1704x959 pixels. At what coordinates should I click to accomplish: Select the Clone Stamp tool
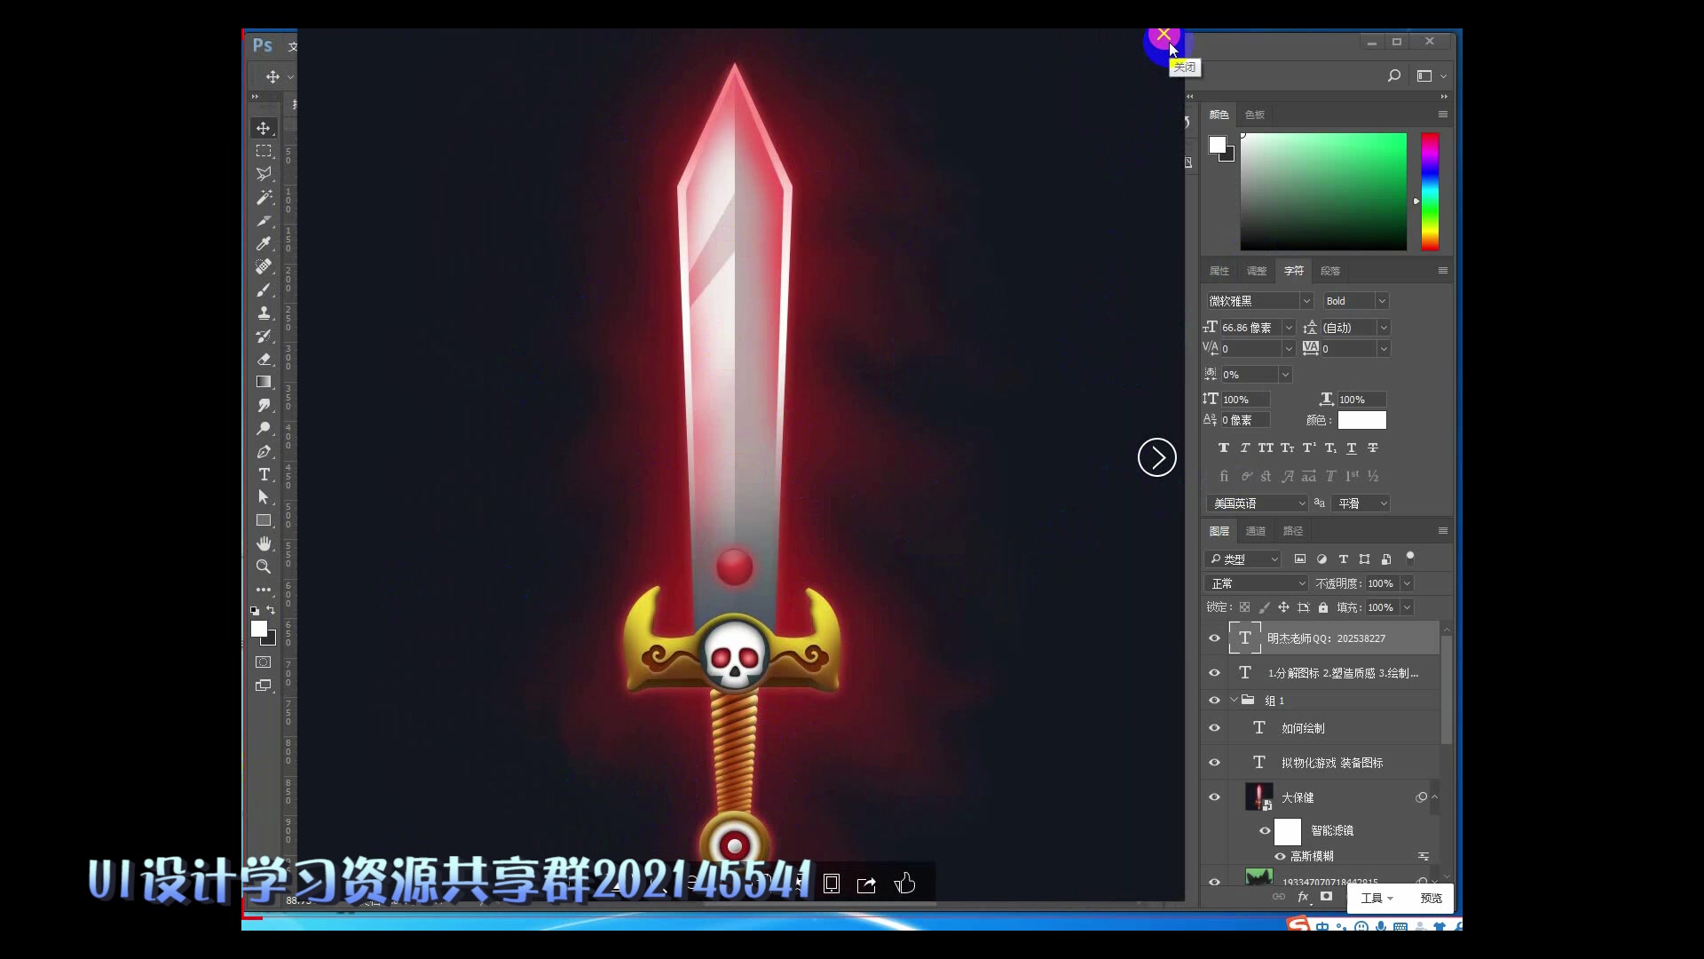click(x=264, y=313)
